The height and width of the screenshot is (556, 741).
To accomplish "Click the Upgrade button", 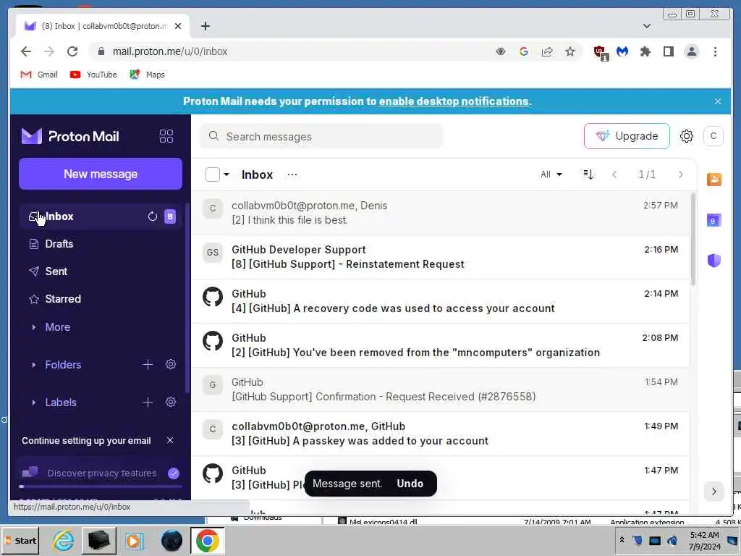I will (627, 136).
